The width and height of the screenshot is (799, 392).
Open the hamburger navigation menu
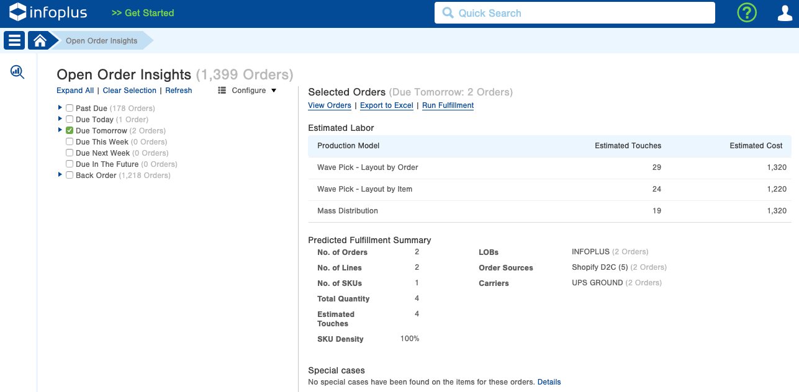(x=14, y=41)
